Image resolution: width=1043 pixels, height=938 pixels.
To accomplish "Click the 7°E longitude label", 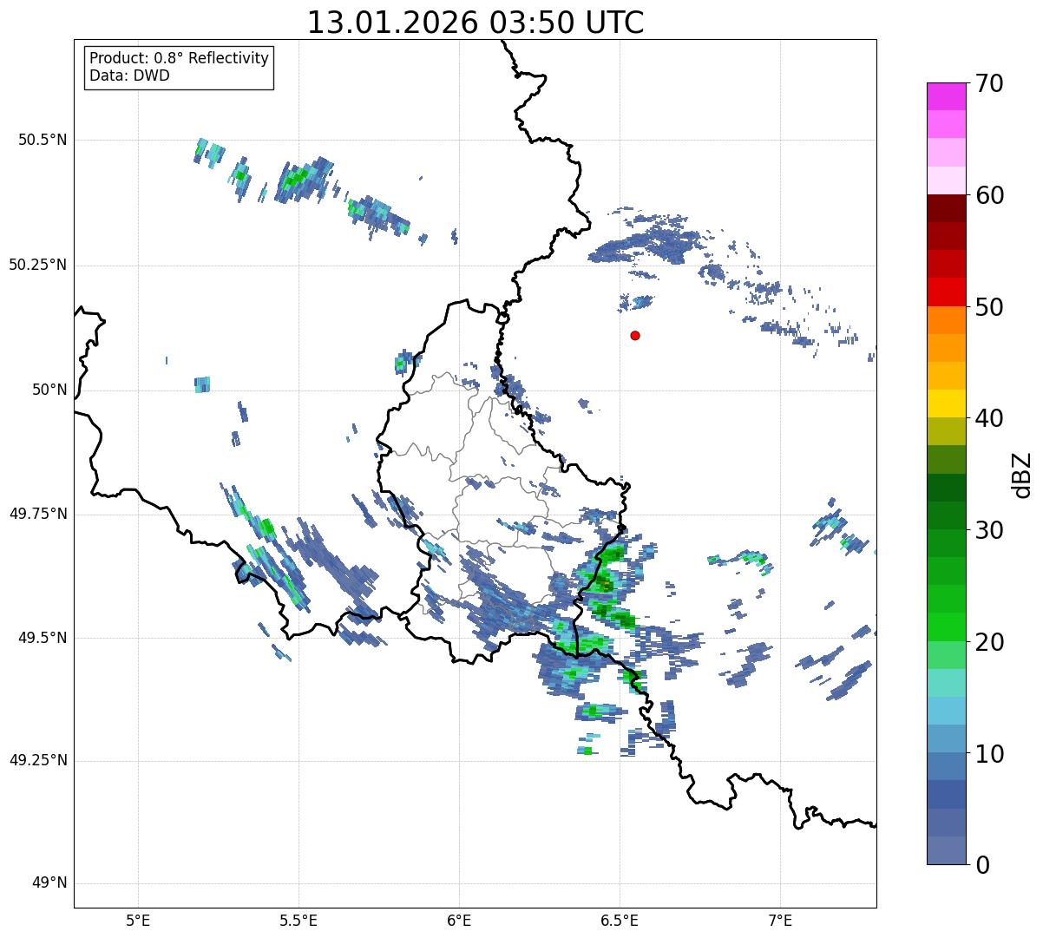I will pos(781,921).
